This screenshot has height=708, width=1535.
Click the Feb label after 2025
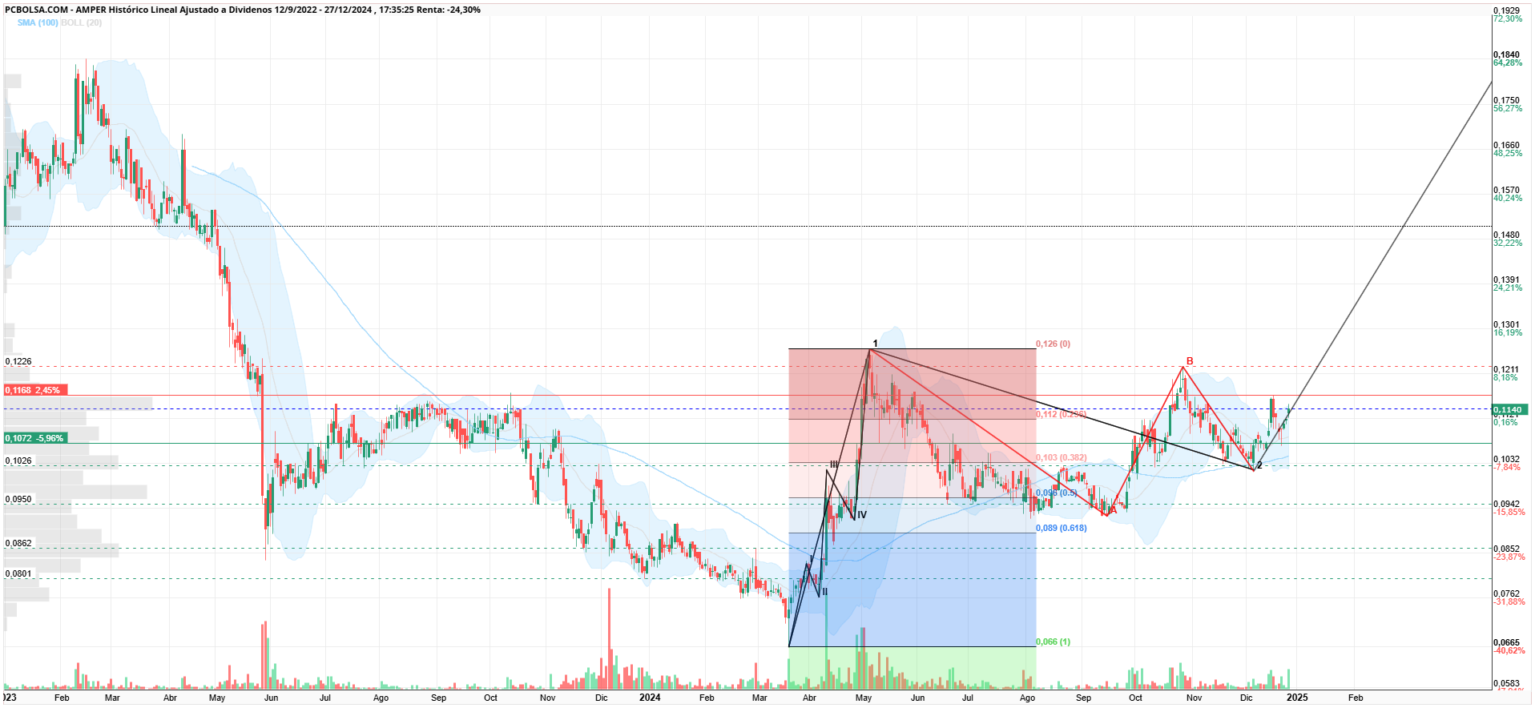1356,698
